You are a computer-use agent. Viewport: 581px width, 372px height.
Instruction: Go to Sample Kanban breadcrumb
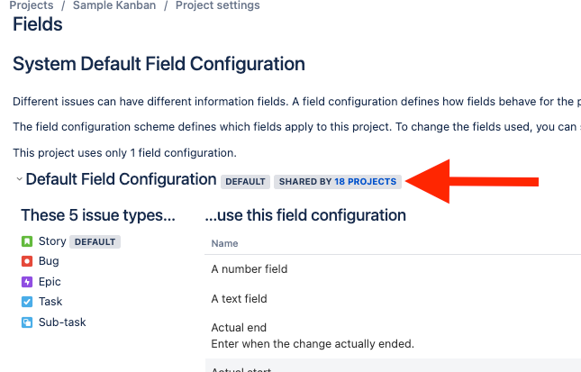114,5
